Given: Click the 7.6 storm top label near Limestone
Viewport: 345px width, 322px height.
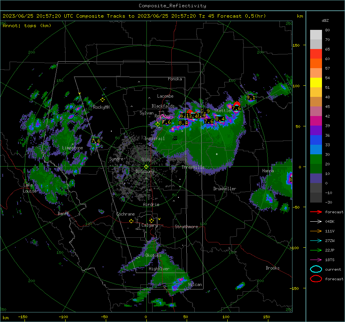Looking at the screenshot, I should (96, 141).
